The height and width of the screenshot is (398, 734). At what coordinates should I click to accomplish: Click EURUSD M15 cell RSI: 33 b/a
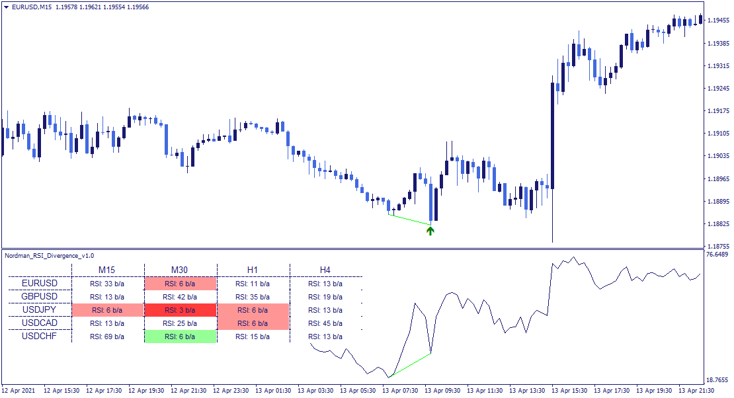[107, 284]
